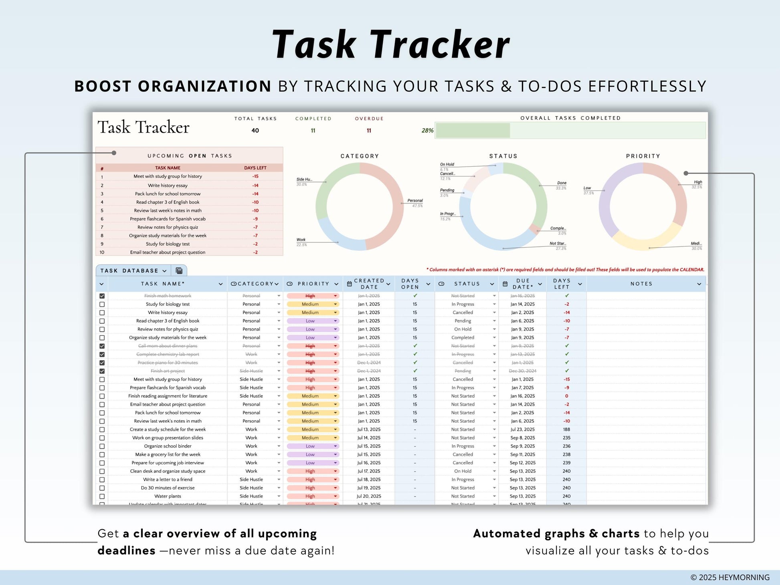Expand the Task Database dropdown
This screenshot has height=585, width=780.
pyautogui.click(x=164, y=271)
